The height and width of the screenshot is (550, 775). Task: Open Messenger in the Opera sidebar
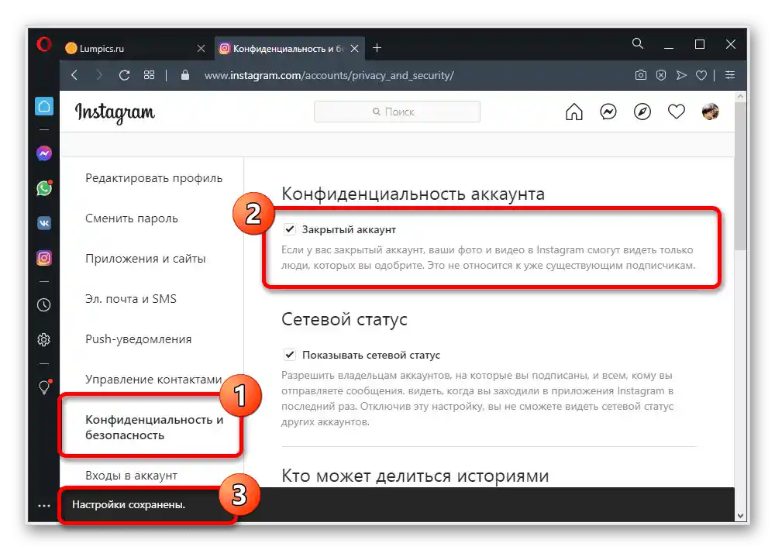click(x=44, y=153)
